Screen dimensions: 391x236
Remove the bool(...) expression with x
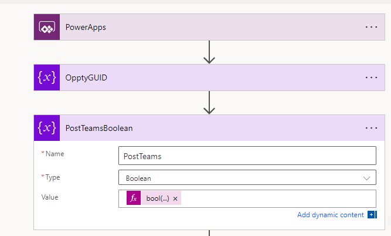pos(175,199)
